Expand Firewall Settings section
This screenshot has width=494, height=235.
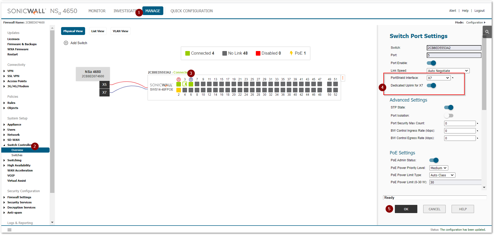coord(4,197)
